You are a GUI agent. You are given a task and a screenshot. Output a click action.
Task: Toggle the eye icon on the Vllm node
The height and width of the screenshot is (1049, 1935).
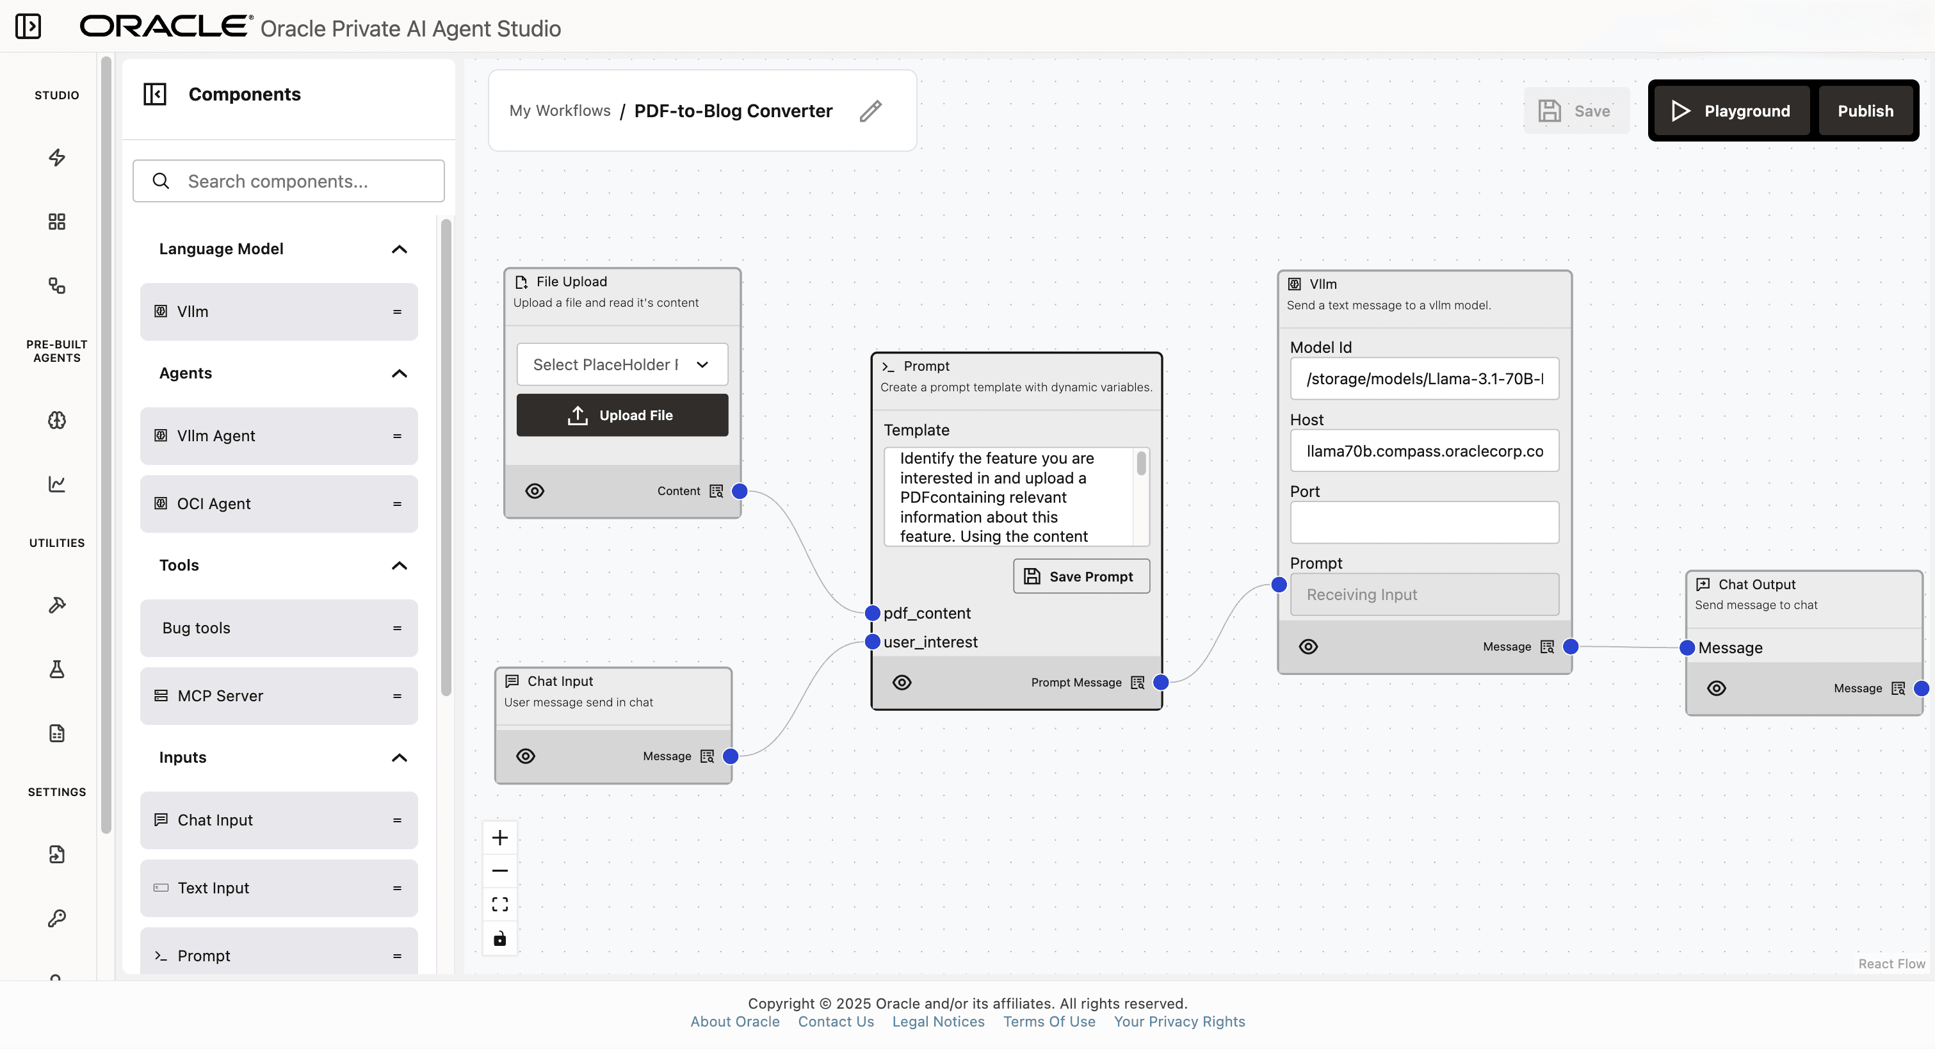pos(1309,646)
